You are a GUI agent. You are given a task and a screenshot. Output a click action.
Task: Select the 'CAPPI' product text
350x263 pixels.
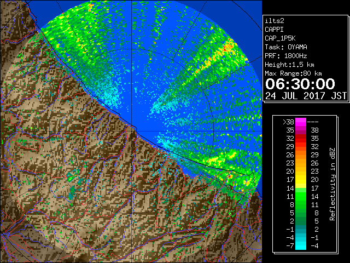(x=274, y=30)
